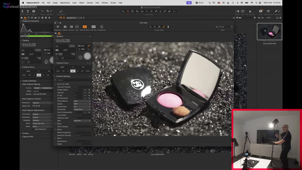Image resolution: width=302 pixels, height=170 pixels.
Task: Click the Capture camera icon in main toolbar
Action: pyautogui.click(x=33, y=11)
